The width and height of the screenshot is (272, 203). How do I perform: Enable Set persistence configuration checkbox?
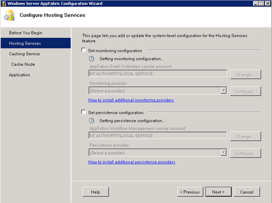(x=83, y=112)
